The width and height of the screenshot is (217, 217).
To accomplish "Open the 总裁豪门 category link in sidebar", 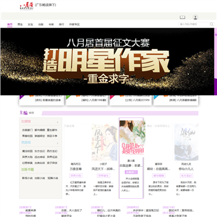I will [27, 130].
